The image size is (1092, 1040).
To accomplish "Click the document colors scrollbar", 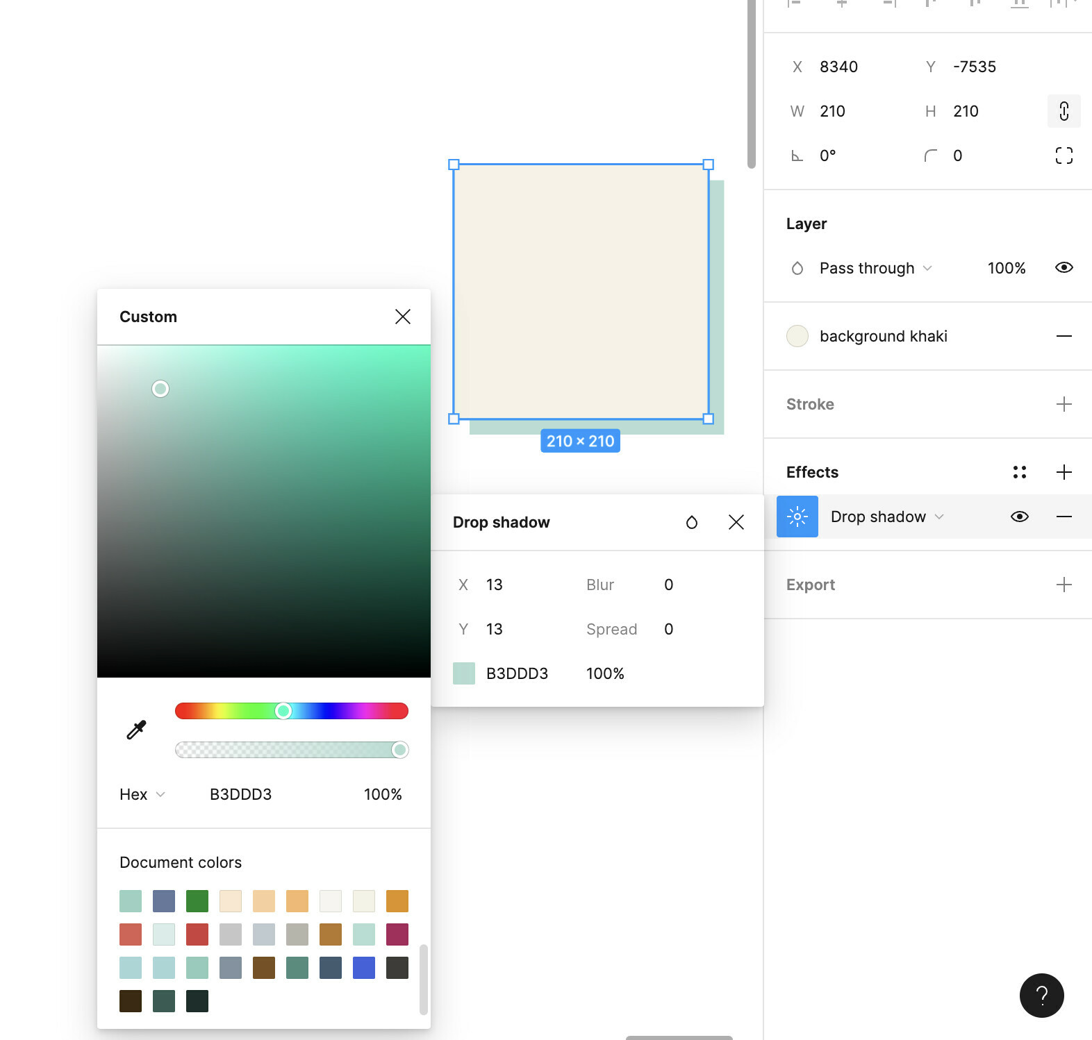I will pos(424,979).
